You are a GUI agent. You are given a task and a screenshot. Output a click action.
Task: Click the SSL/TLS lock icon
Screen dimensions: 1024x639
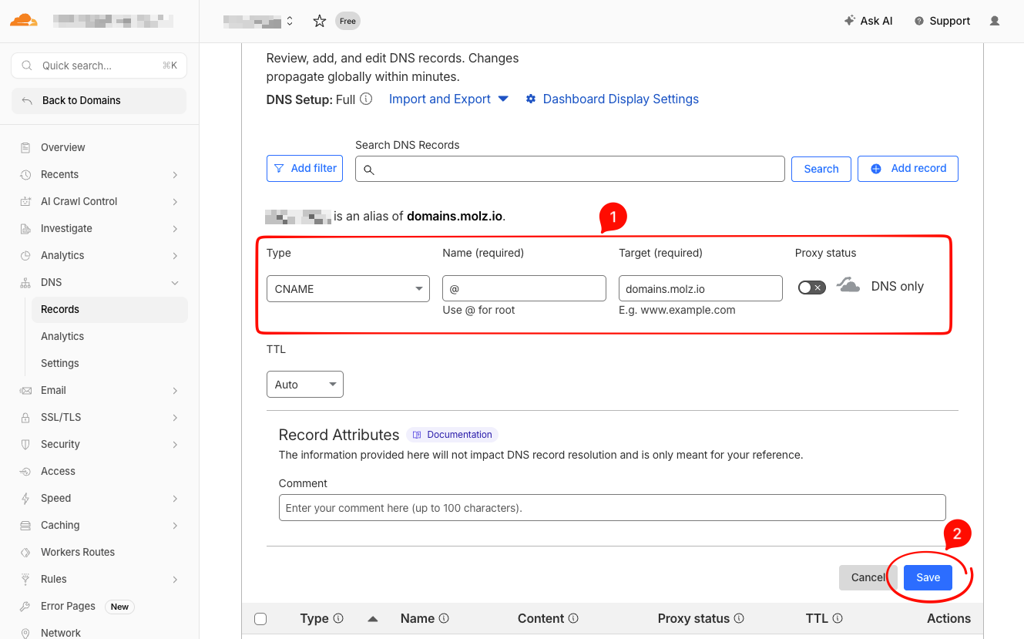(25, 417)
